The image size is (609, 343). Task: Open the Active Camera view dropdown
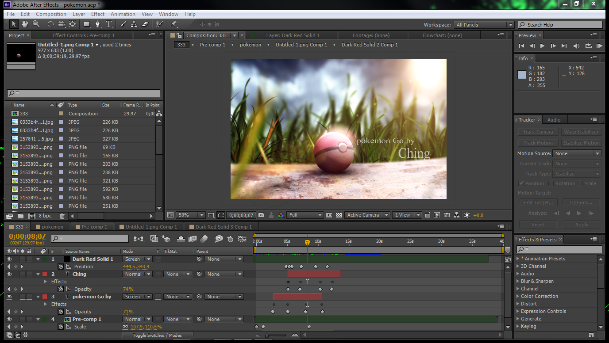click(367, 215)
